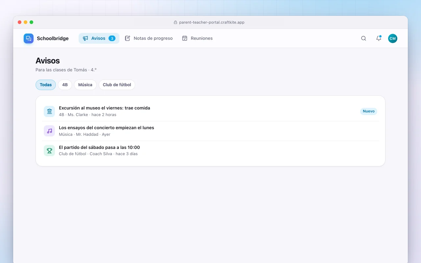Click the Schoolbridge brand name
Screen dimensions: 421x263
(x=53, y=38)
